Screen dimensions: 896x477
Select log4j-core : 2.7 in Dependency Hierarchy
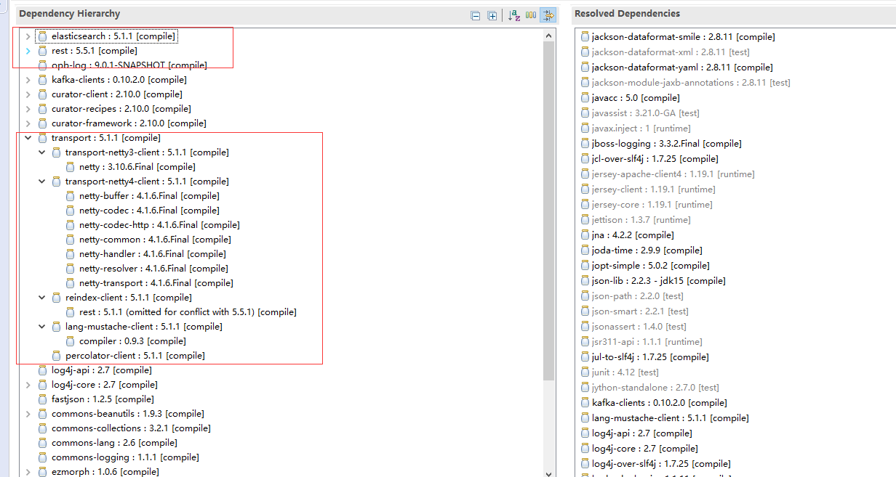[x=105, y=385]
